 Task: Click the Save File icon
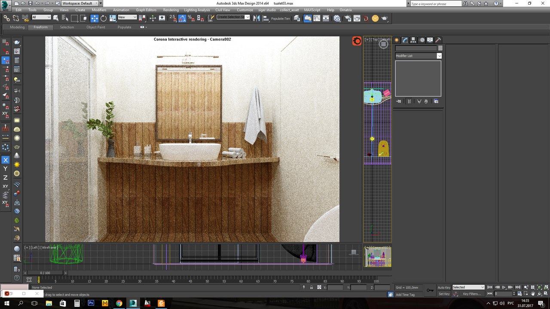pos(29,3)
